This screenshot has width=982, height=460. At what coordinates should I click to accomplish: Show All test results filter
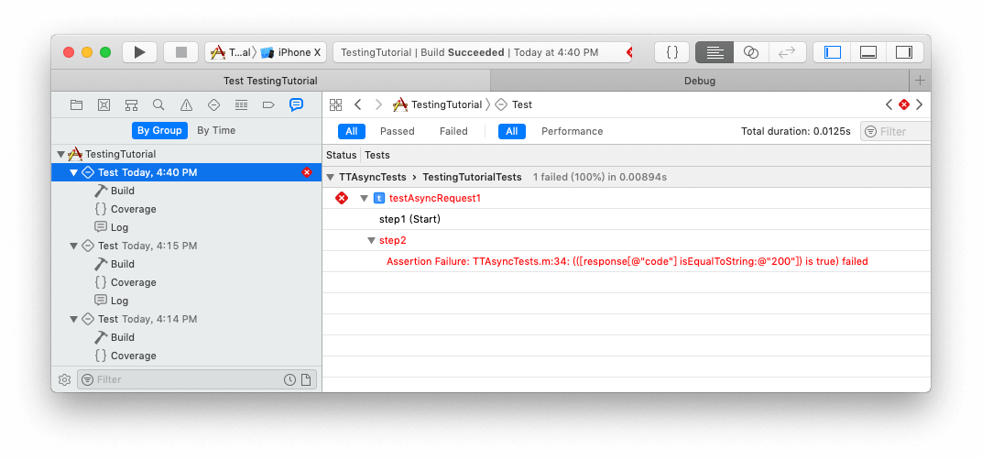coord(352,131)
